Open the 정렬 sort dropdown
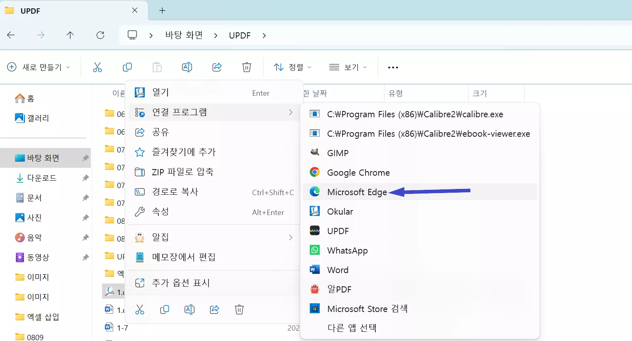The width and height of the screenshot is (632, 341). tap(292, 67)
